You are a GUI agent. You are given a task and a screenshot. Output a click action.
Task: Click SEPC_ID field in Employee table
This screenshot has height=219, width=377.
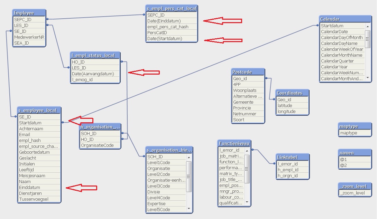(29, 19)
